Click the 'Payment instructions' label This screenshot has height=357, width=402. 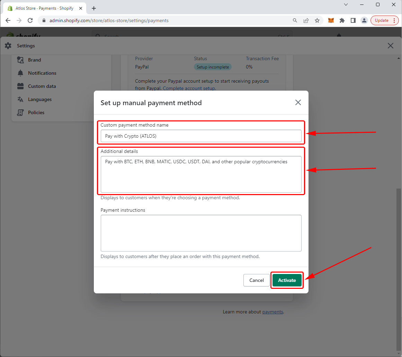click(x=123, y=210)
